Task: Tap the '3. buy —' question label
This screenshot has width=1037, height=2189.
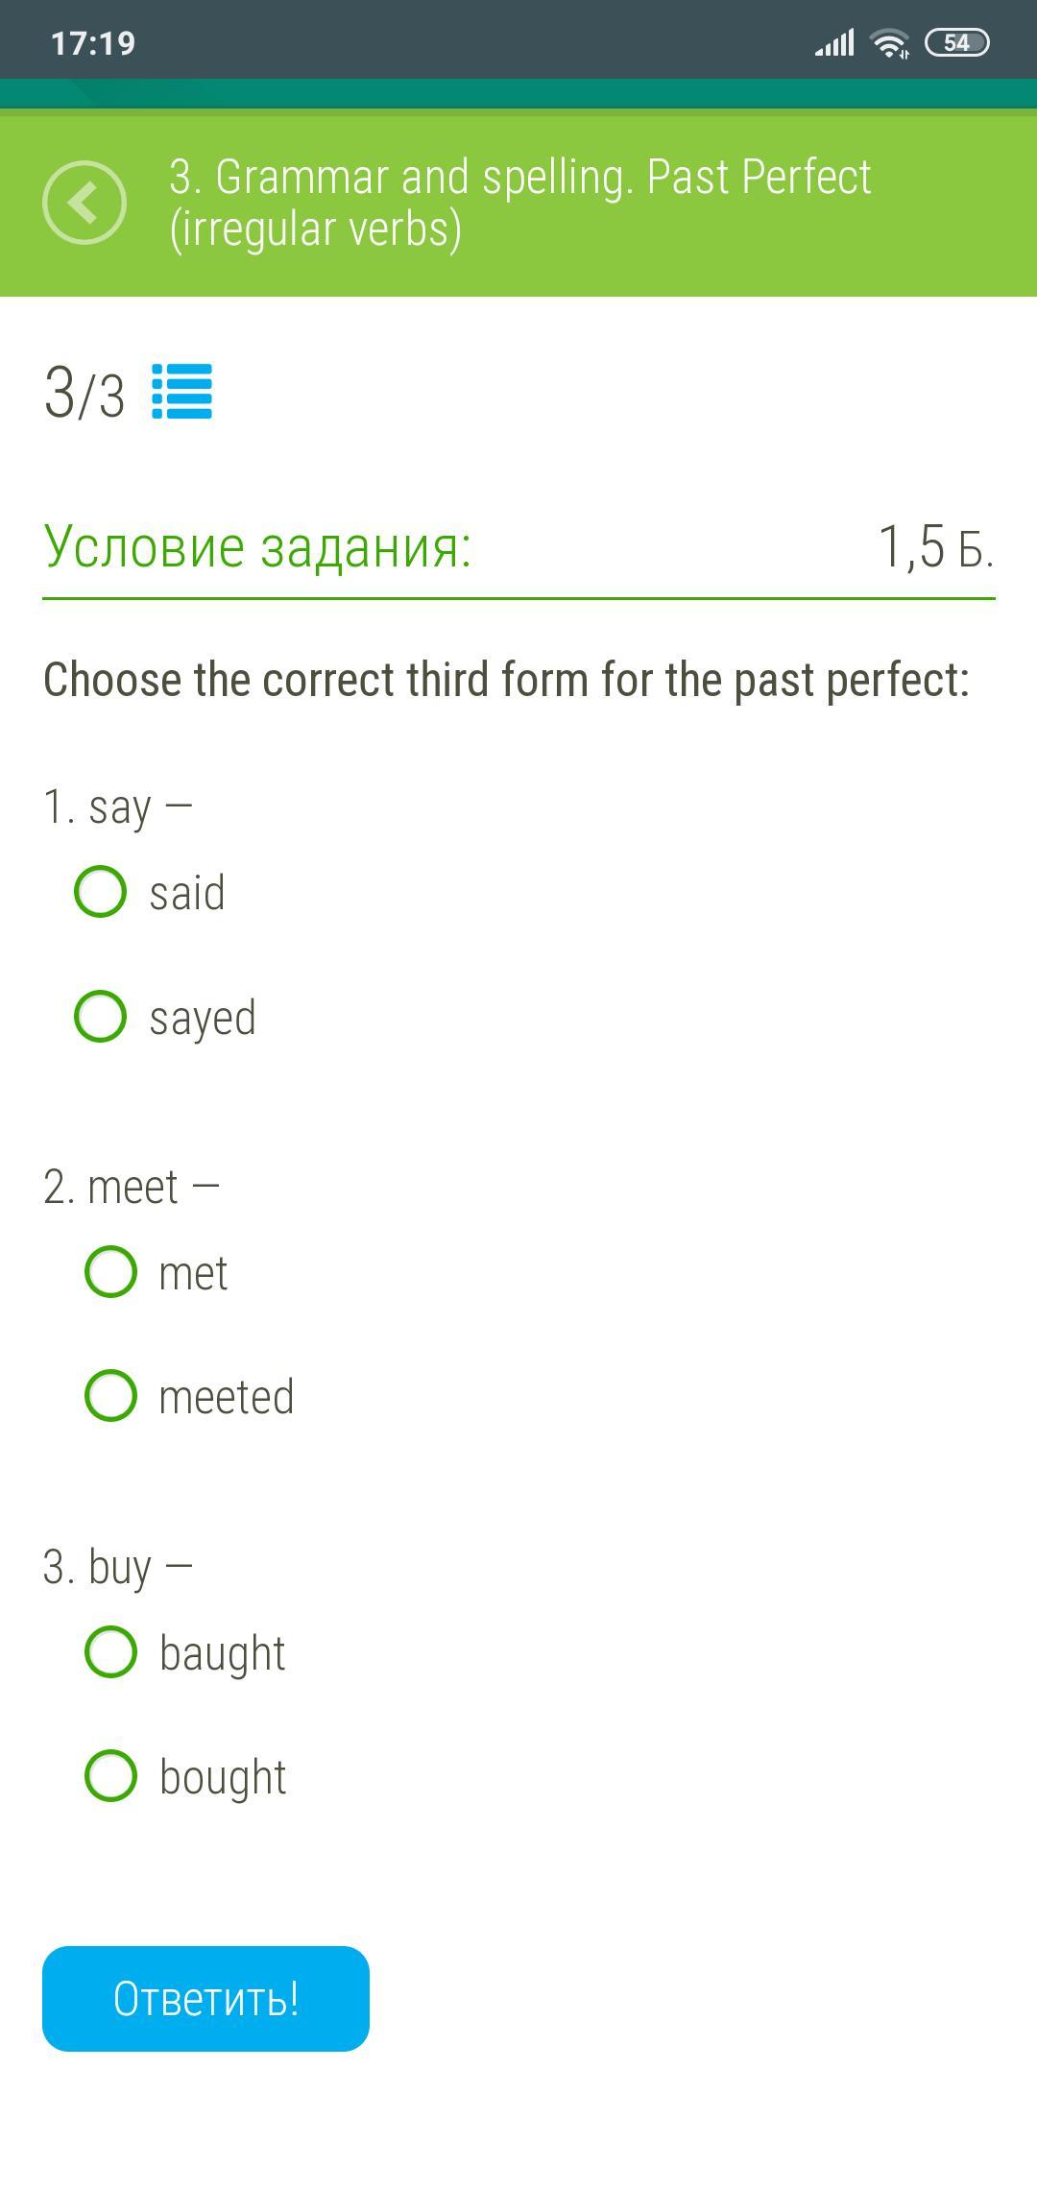Action: click(118, 1567)
